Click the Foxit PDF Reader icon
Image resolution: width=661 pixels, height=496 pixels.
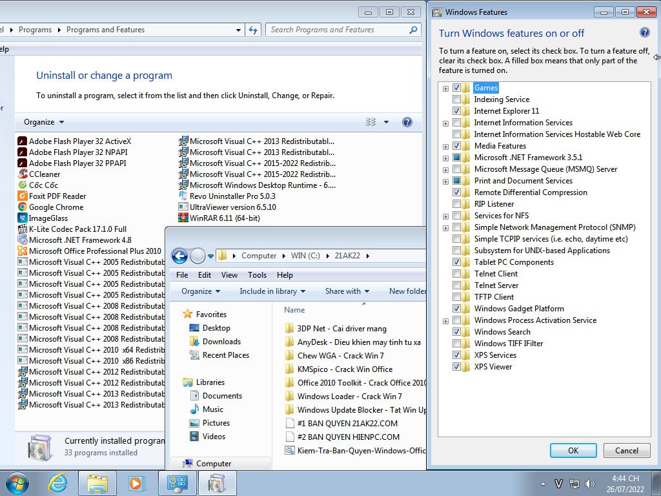23,196
